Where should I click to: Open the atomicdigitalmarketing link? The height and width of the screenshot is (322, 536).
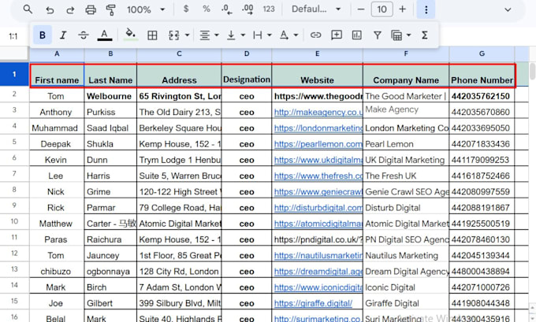[318, 224]
